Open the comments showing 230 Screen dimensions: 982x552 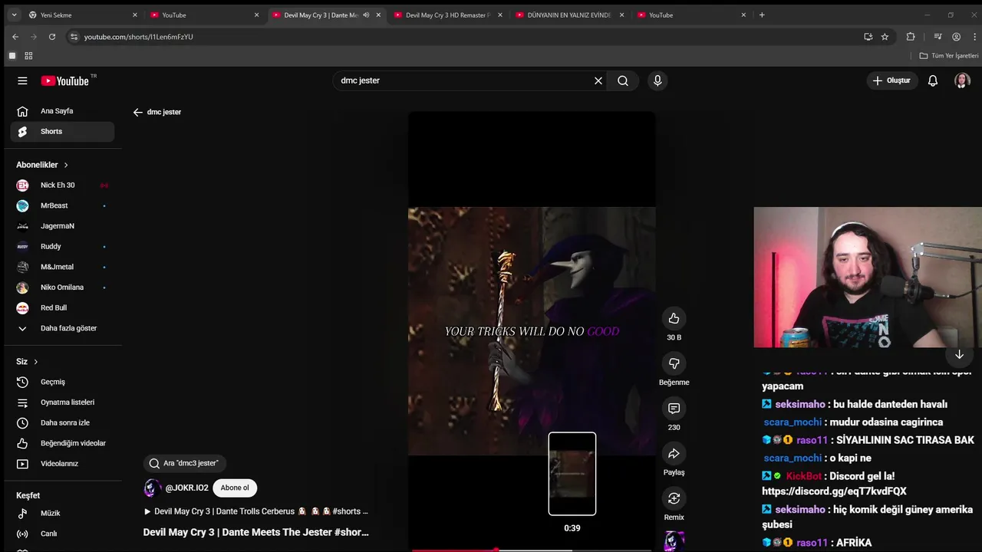[674, 409]
